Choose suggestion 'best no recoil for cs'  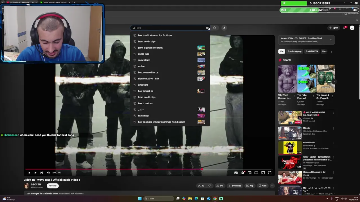170,72
